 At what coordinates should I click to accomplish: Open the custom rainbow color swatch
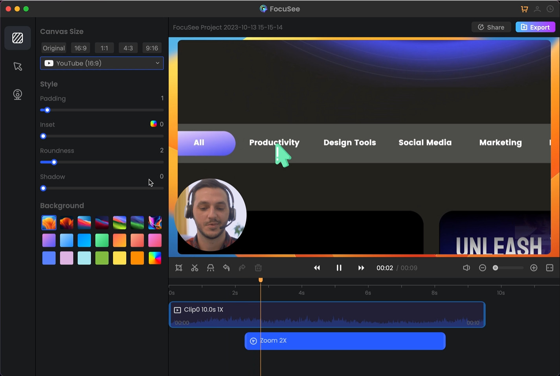pyautogui.click(x=155, y=258)
